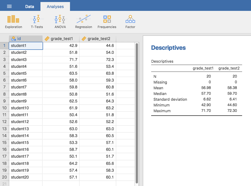Open the ANOVA analyses menu

point(60,22)
